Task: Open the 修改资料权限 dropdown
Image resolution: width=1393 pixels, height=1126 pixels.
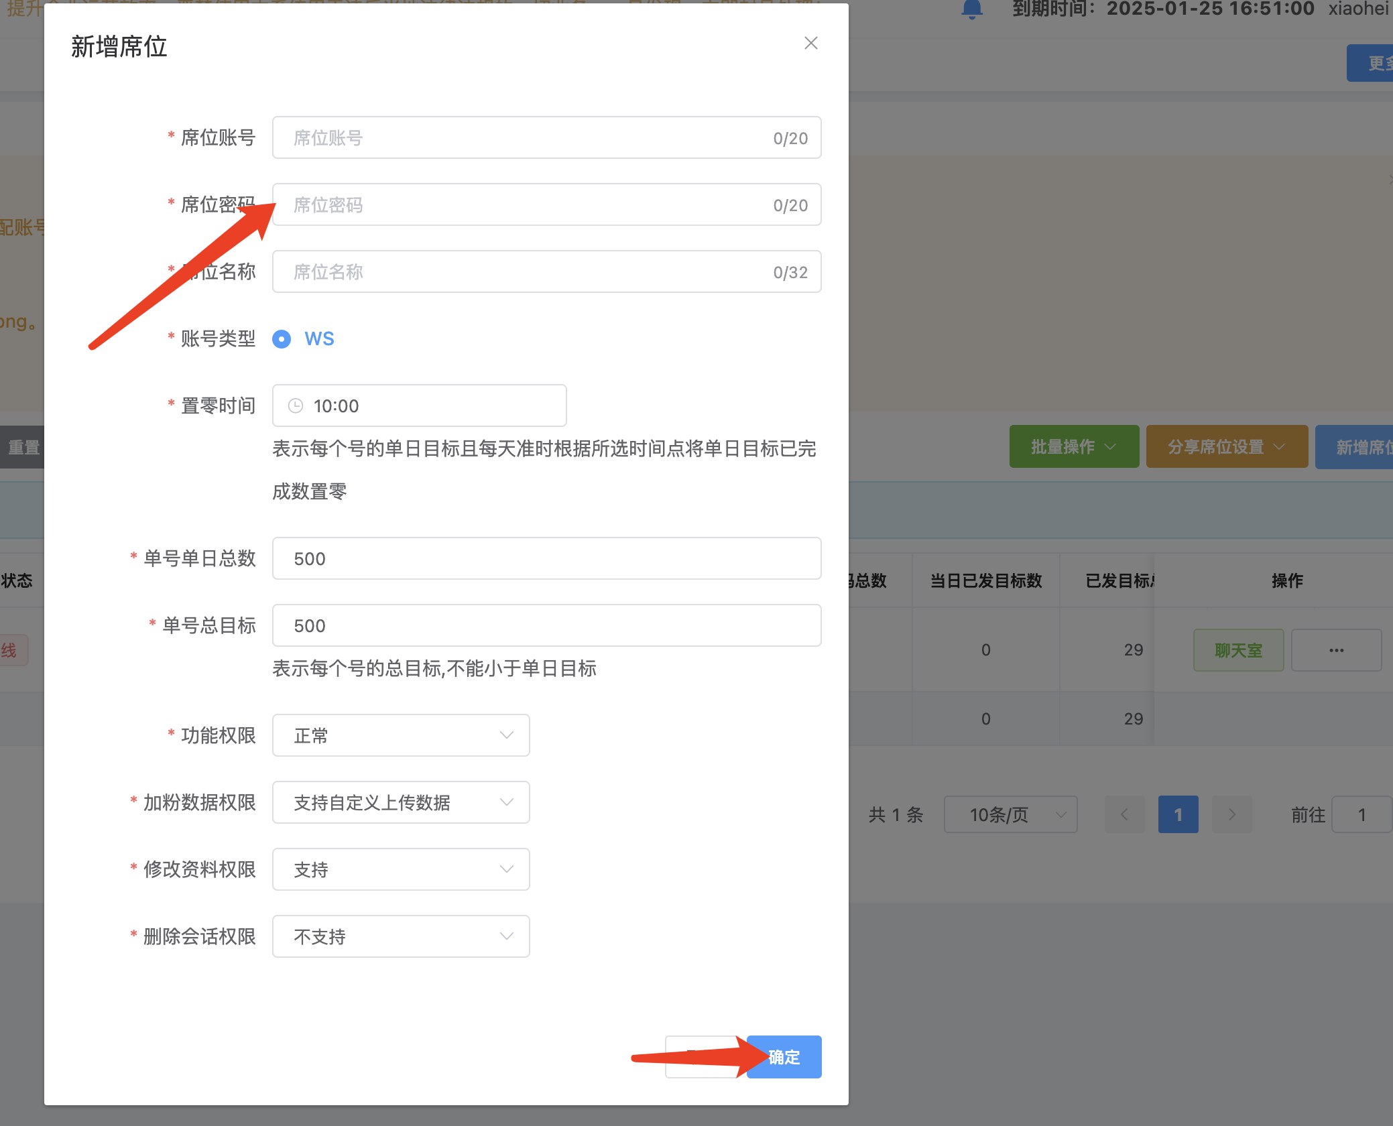Action: click(x=400, y=869)
